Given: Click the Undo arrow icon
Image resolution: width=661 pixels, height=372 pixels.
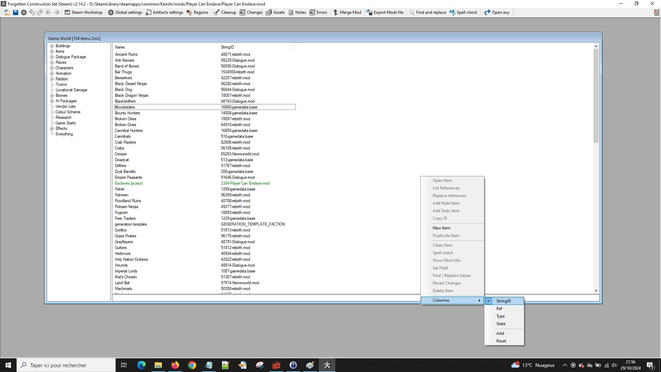Looking at the screenshot, I should 32,12.
